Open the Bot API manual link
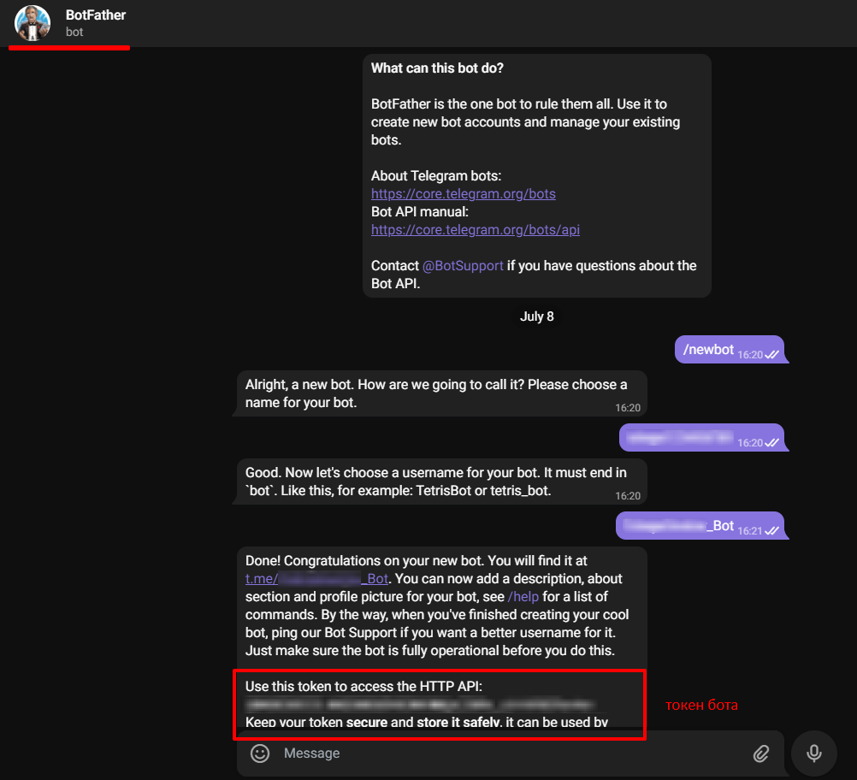857x780 pixels. click(475, 229)
